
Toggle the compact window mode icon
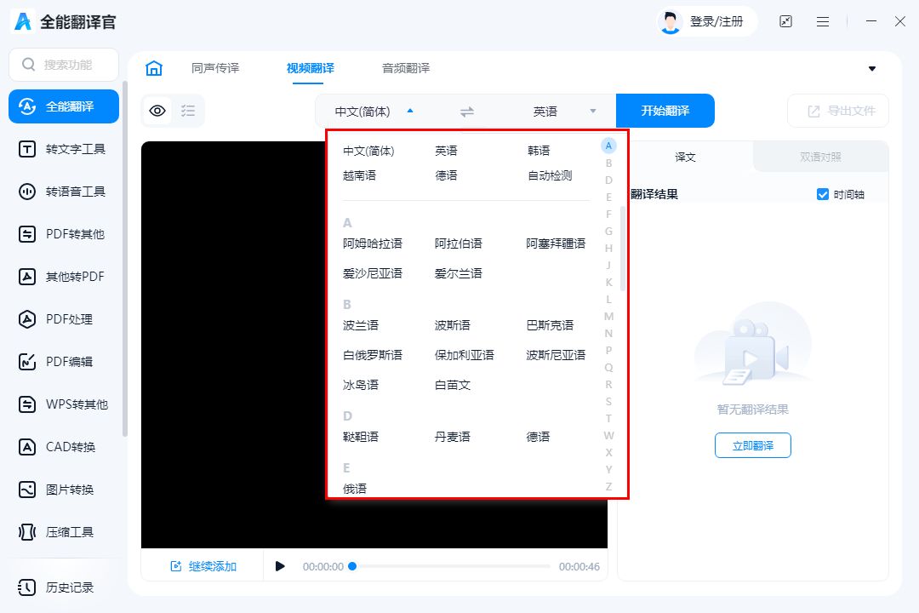coord(785,21)
